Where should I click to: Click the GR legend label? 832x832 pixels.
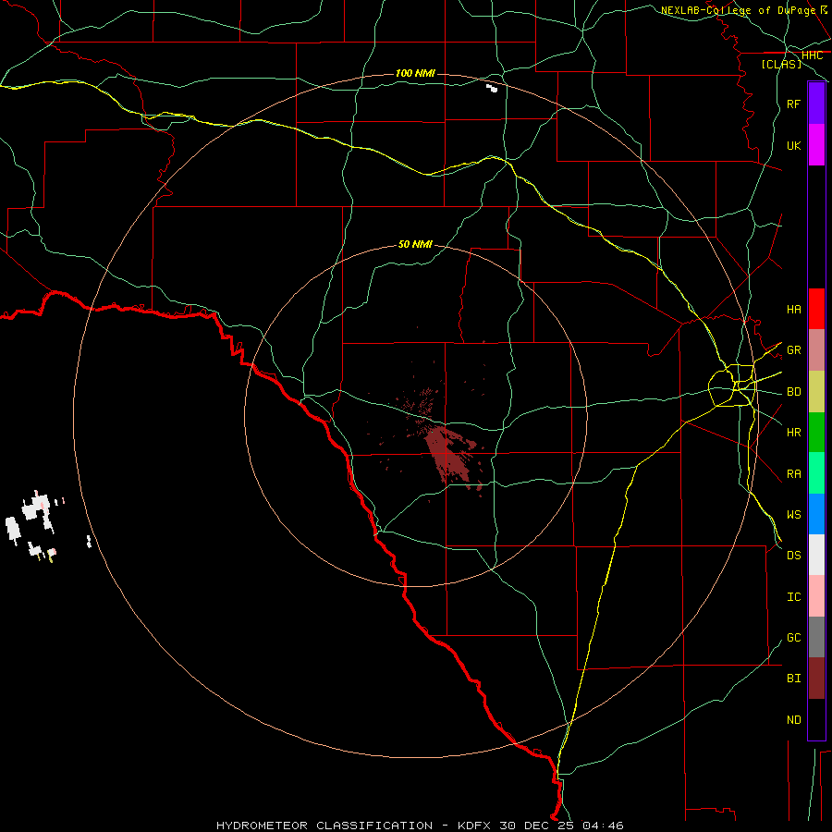click(793, 350)
